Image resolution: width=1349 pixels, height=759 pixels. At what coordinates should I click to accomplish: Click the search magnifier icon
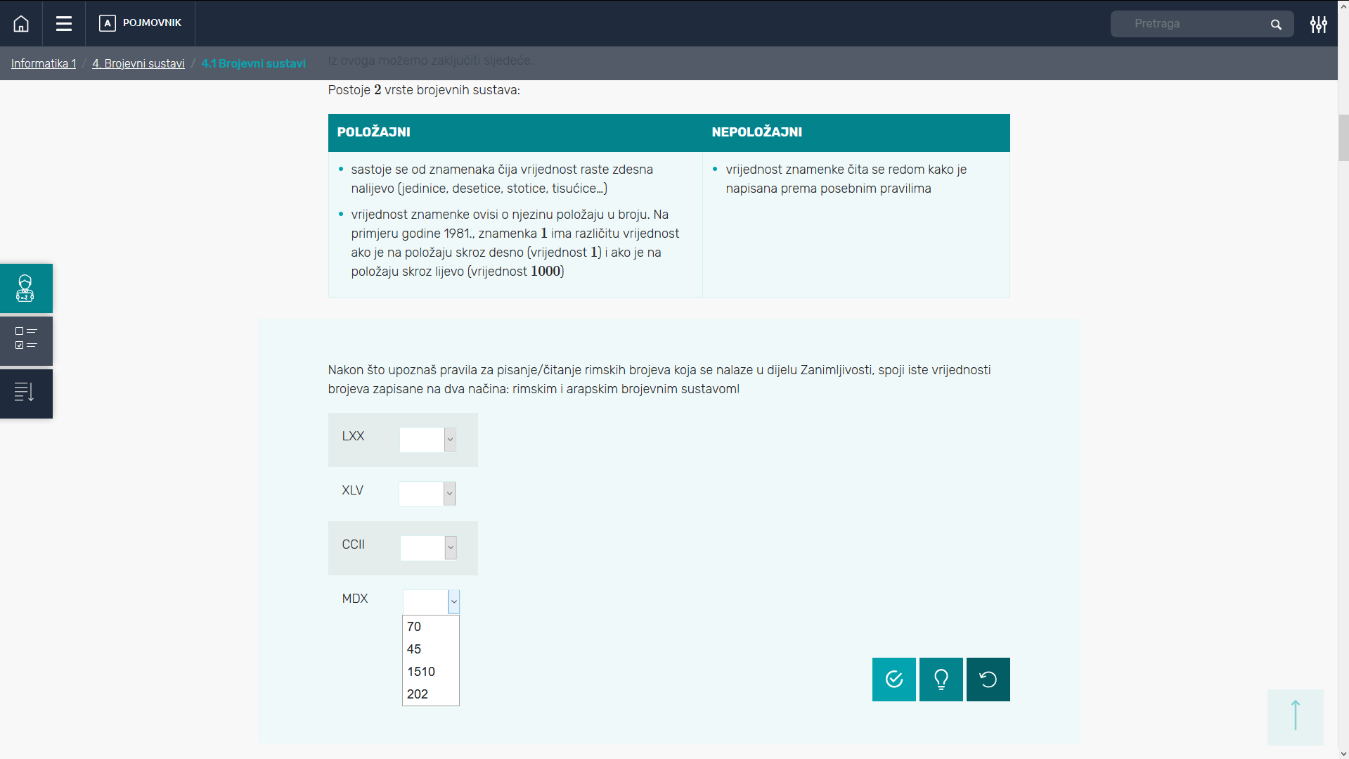tap(1276, 25)
